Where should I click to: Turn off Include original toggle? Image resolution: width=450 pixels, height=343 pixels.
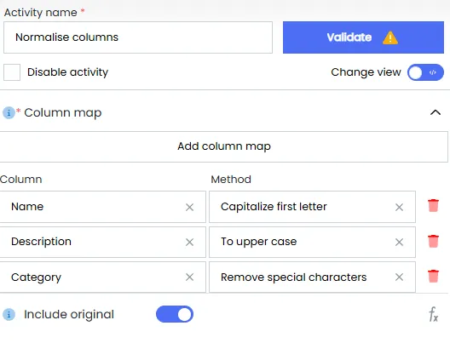tap(175, 314)
